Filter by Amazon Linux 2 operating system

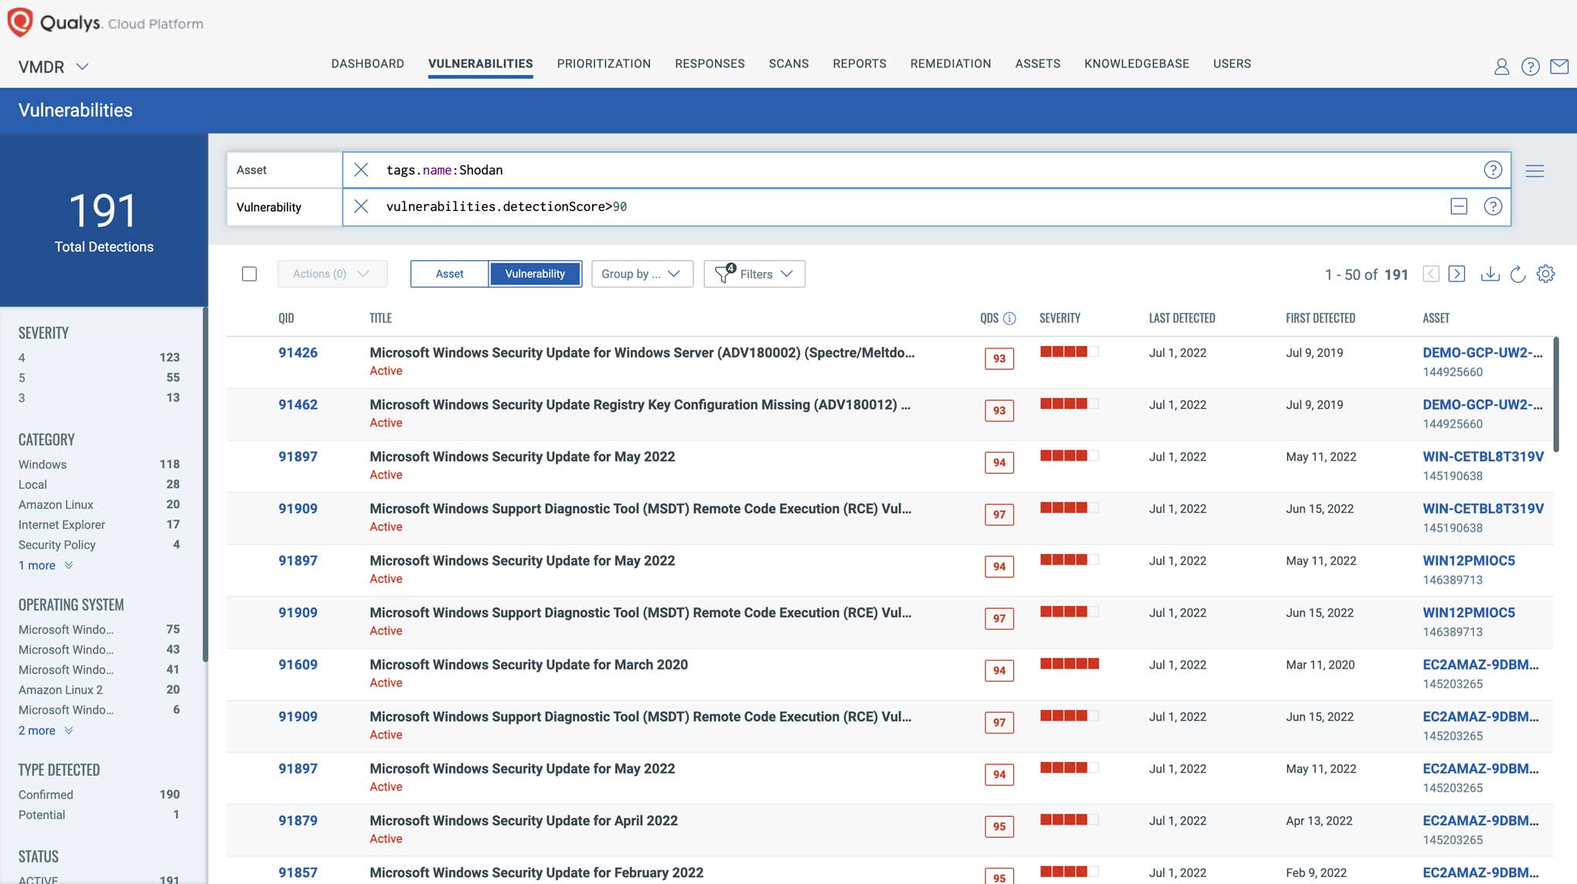pos(99,690)
